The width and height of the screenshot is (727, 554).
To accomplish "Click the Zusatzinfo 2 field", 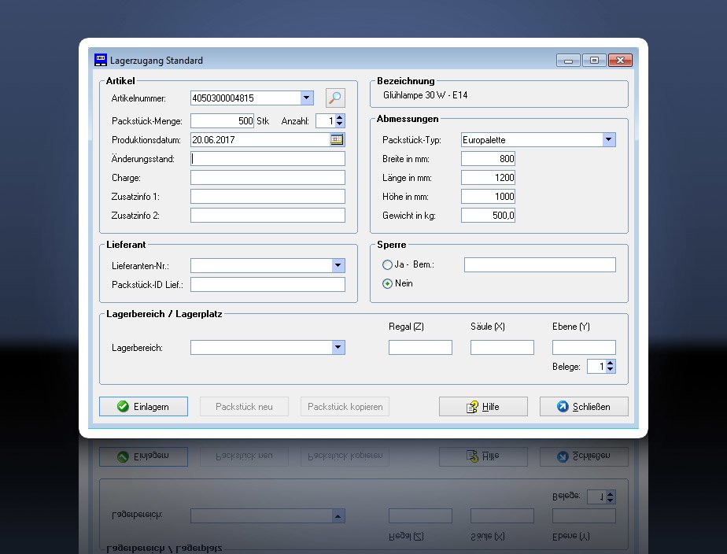I will click(268, 215).
